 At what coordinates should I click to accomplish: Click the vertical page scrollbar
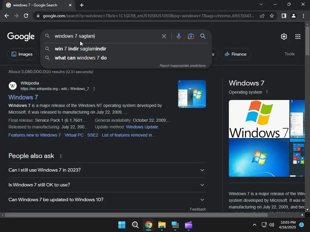(x=307, y=41)
